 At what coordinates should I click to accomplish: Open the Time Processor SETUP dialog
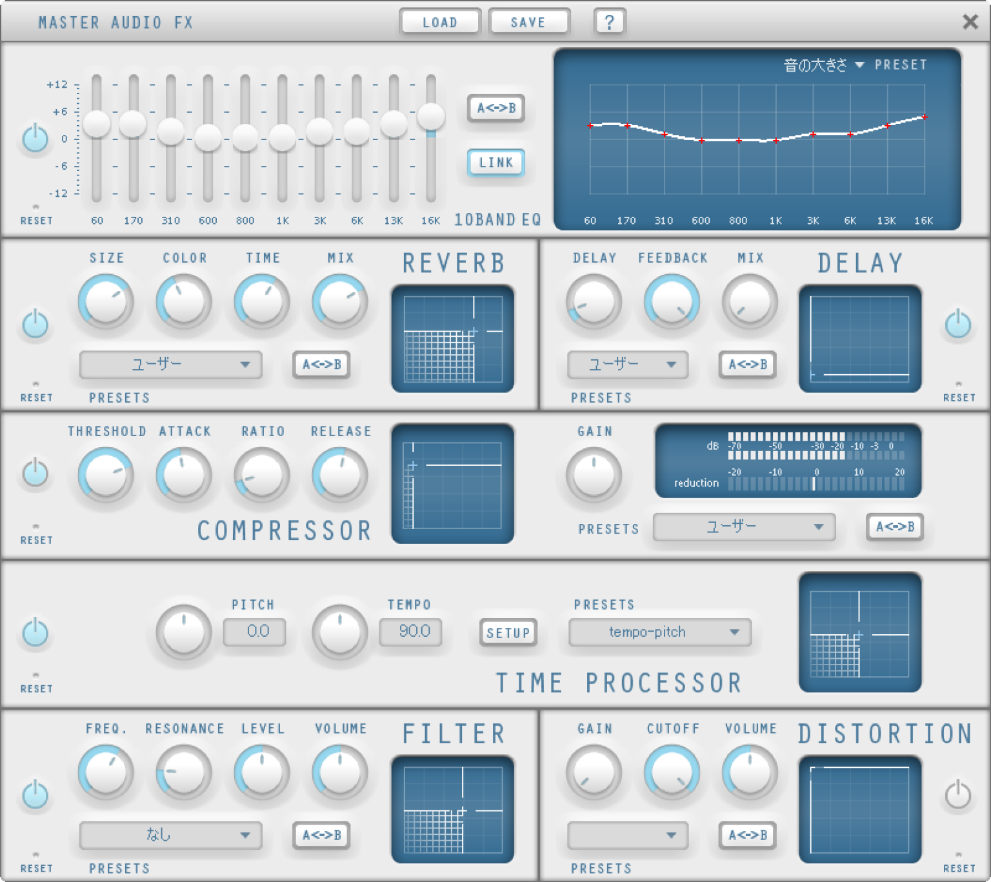tap(508, 633)
